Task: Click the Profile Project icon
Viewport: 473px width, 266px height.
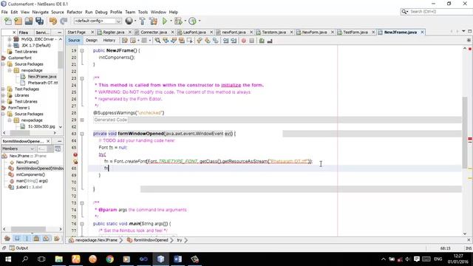Action: pos(192,21)
